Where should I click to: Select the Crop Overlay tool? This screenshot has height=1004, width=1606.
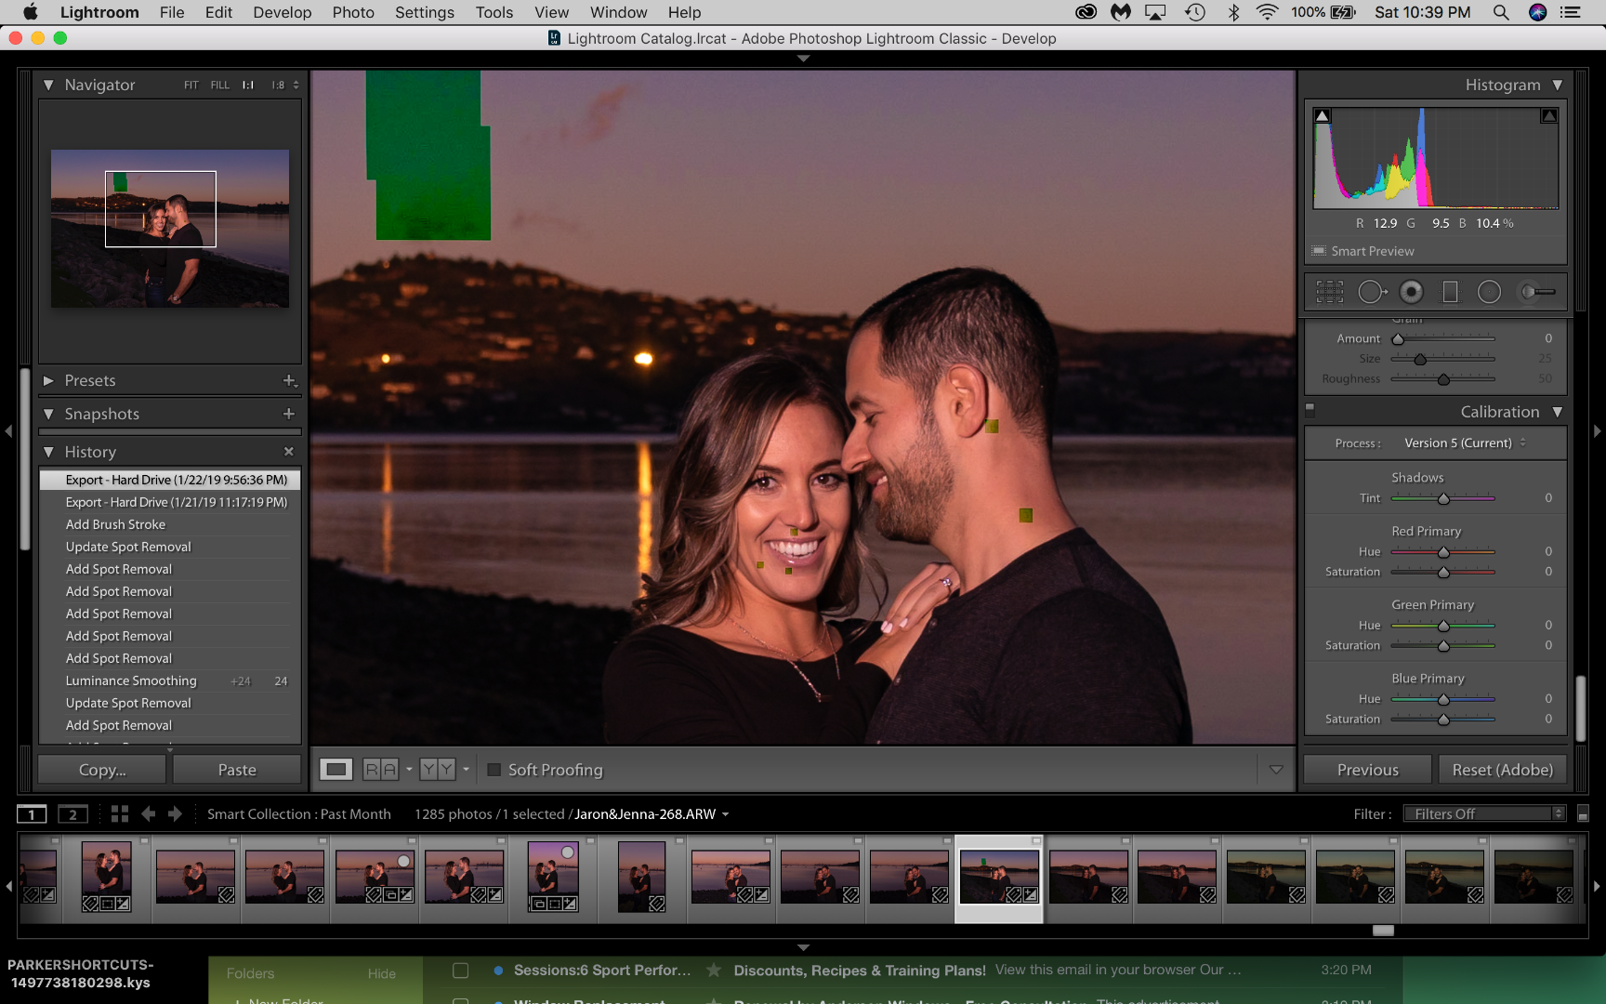1330,292
